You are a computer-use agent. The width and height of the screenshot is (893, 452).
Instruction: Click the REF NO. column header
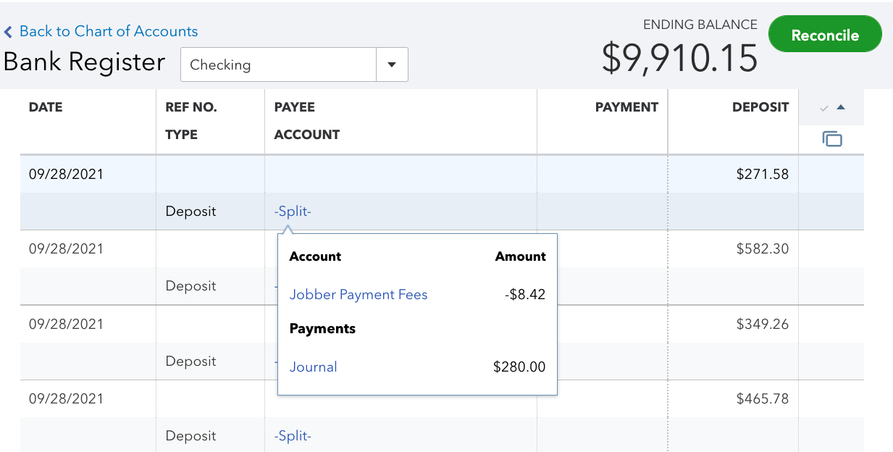(190, 107)
